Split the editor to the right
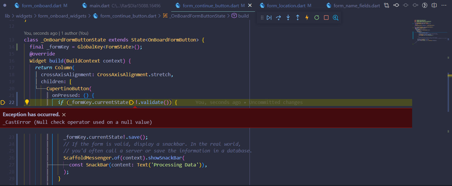 click(x=434, y=5)
